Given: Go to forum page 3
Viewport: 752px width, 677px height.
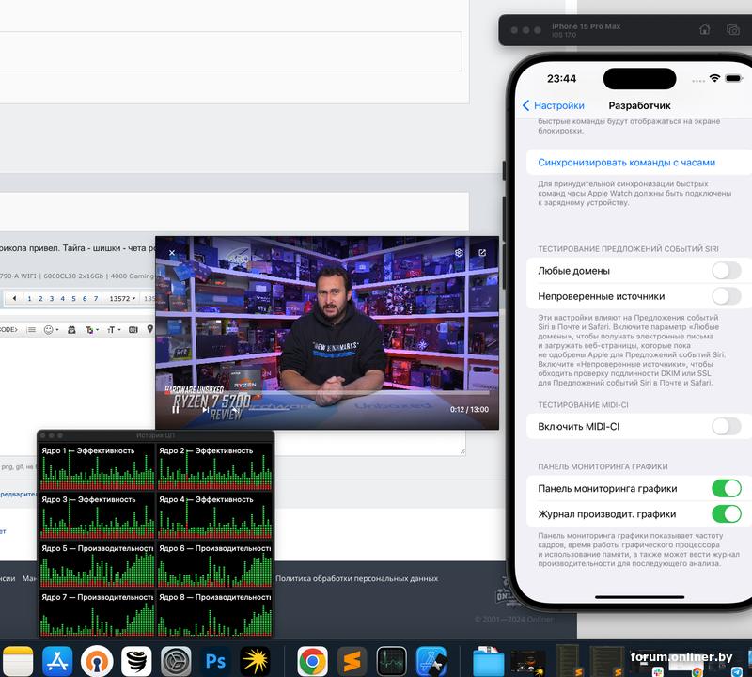Looking at the screenshot, I should tap(51, 299).
